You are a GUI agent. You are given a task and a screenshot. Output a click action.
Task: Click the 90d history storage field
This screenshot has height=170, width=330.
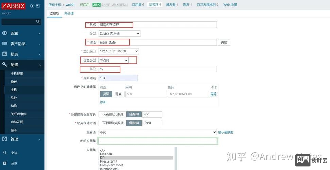coord(152,114)
